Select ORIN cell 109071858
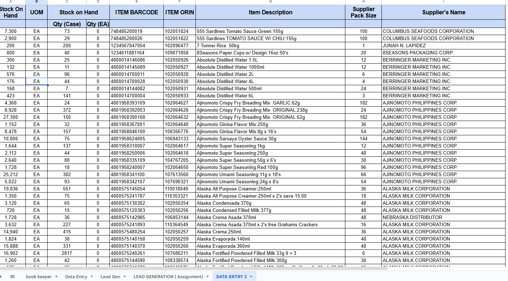The height and width of the screenshot is (281, 508). click(x=179, y=53)
